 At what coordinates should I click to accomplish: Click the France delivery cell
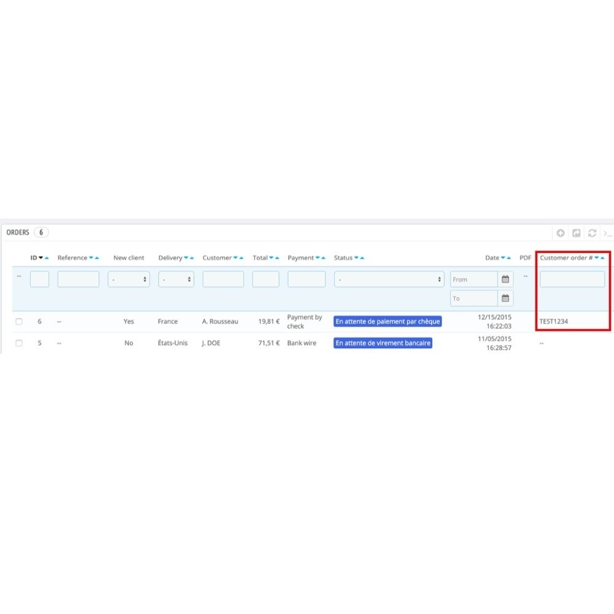(x=168, y=322)
